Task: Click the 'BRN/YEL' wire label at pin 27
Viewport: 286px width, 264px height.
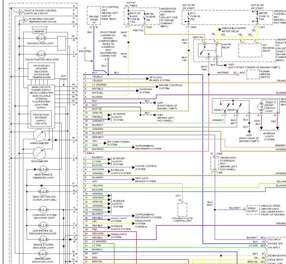Action: click(97, 262)
